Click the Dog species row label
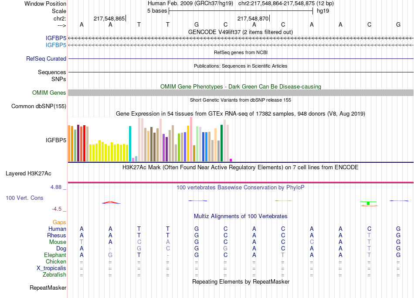Viewport: 414px width, 298px height. [x=61, y=249]
